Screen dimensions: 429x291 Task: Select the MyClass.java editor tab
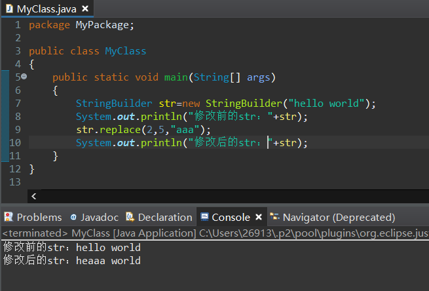point(47,9)
